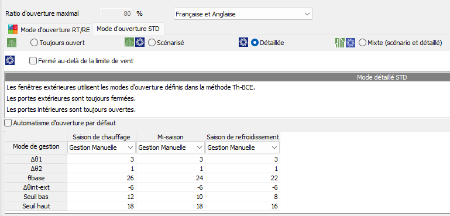Click Seuil haut value under Mi-saison
The width and height of the screenshot is (450, 216).
click(170, 206)
